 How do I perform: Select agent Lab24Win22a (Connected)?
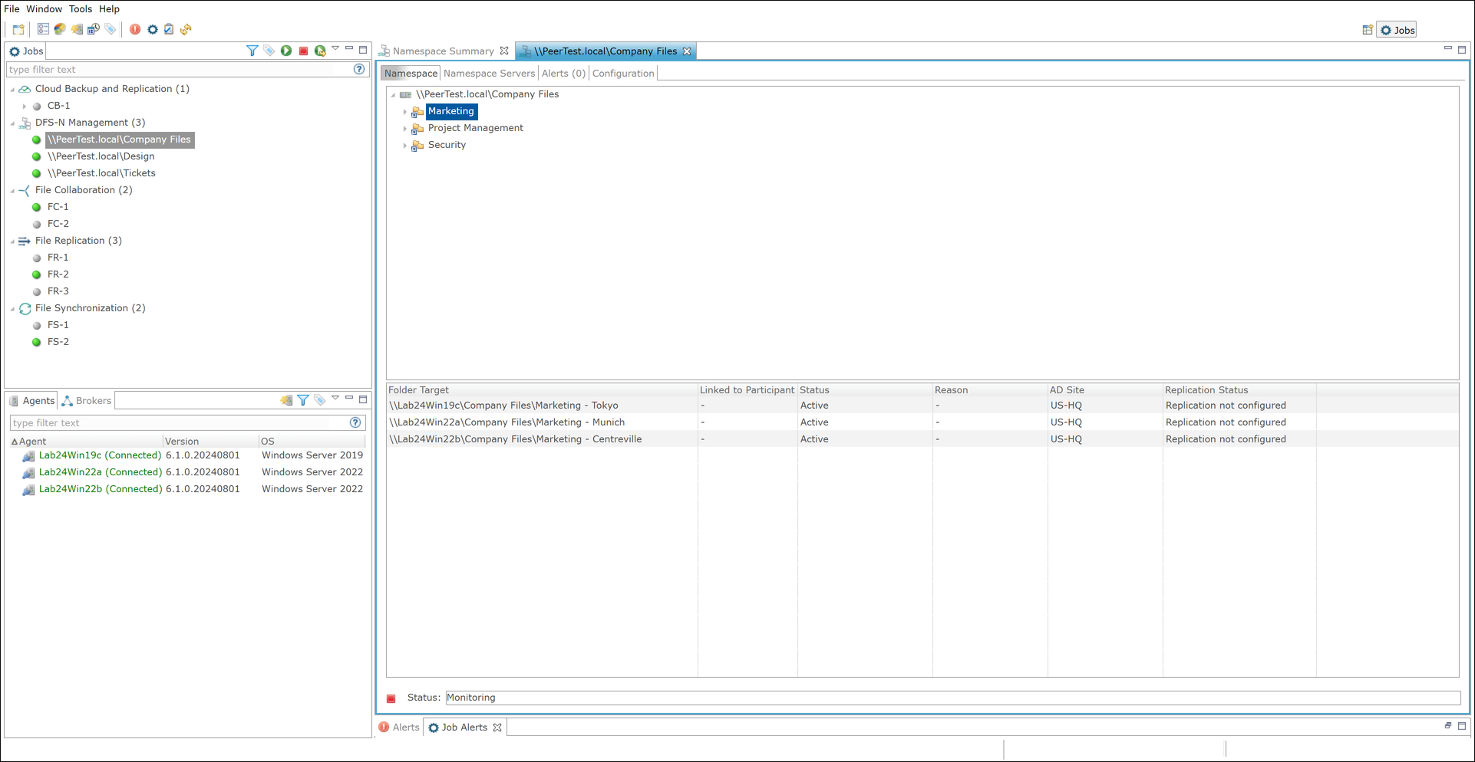coord(101,472)
